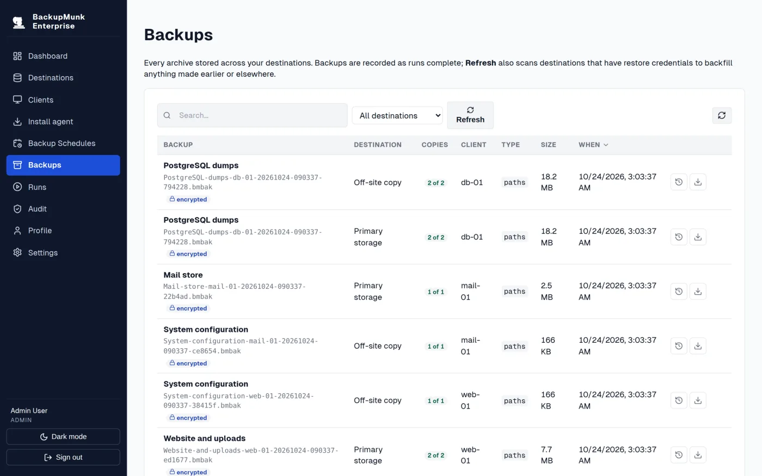Click the BACKUP column header
This screenshot has width=762, height=476.
pyautogui.click(x=178, y=145)
